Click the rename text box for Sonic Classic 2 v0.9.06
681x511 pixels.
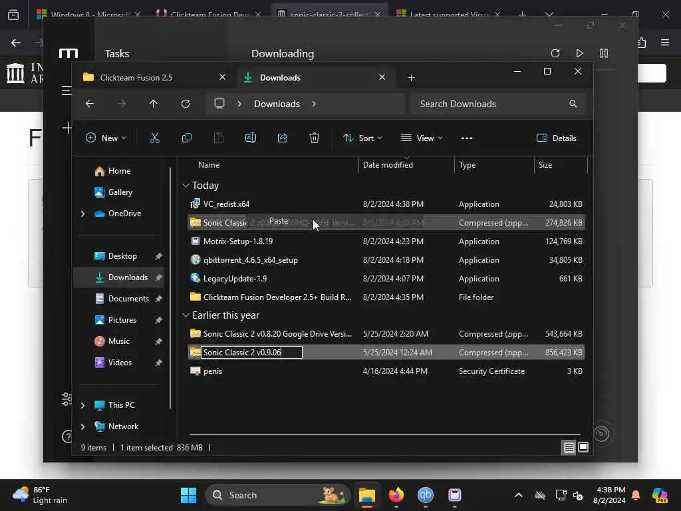[x=251, y=353]
